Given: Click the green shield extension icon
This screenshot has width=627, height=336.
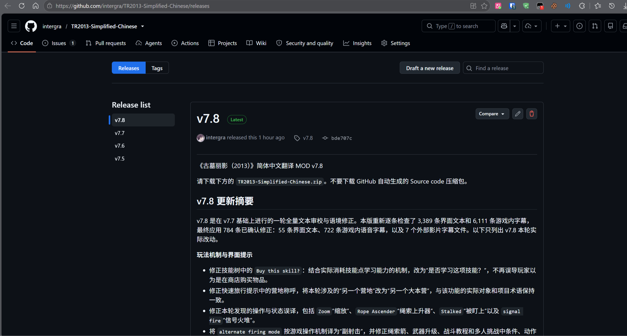Looking at the screenshot, I should (x=526, y=6).
